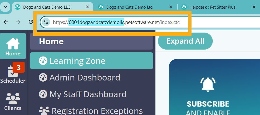Click the bell icon on subscribe card
Image resolution: width=260 pixels, height=115 pixels.
(x=208, y=84)
